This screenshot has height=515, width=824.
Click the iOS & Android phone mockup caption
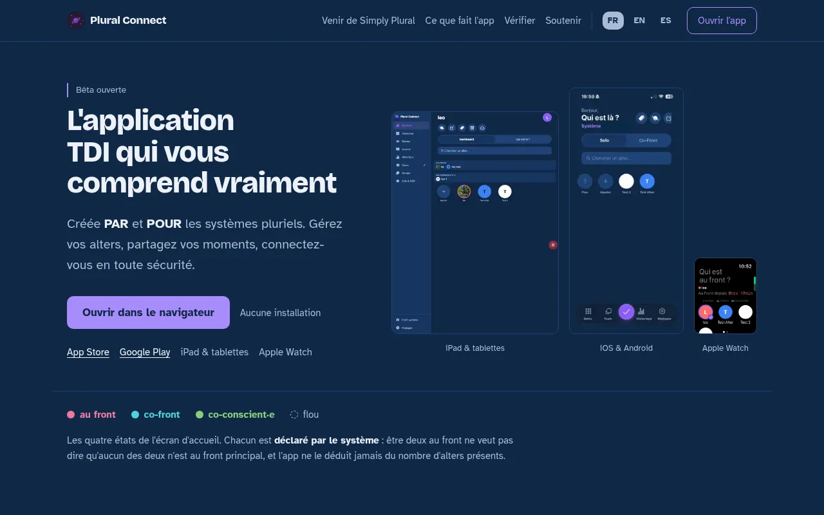tap(626, 348)
